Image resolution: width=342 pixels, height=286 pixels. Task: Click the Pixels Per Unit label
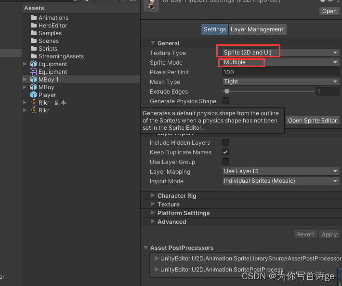169,72
